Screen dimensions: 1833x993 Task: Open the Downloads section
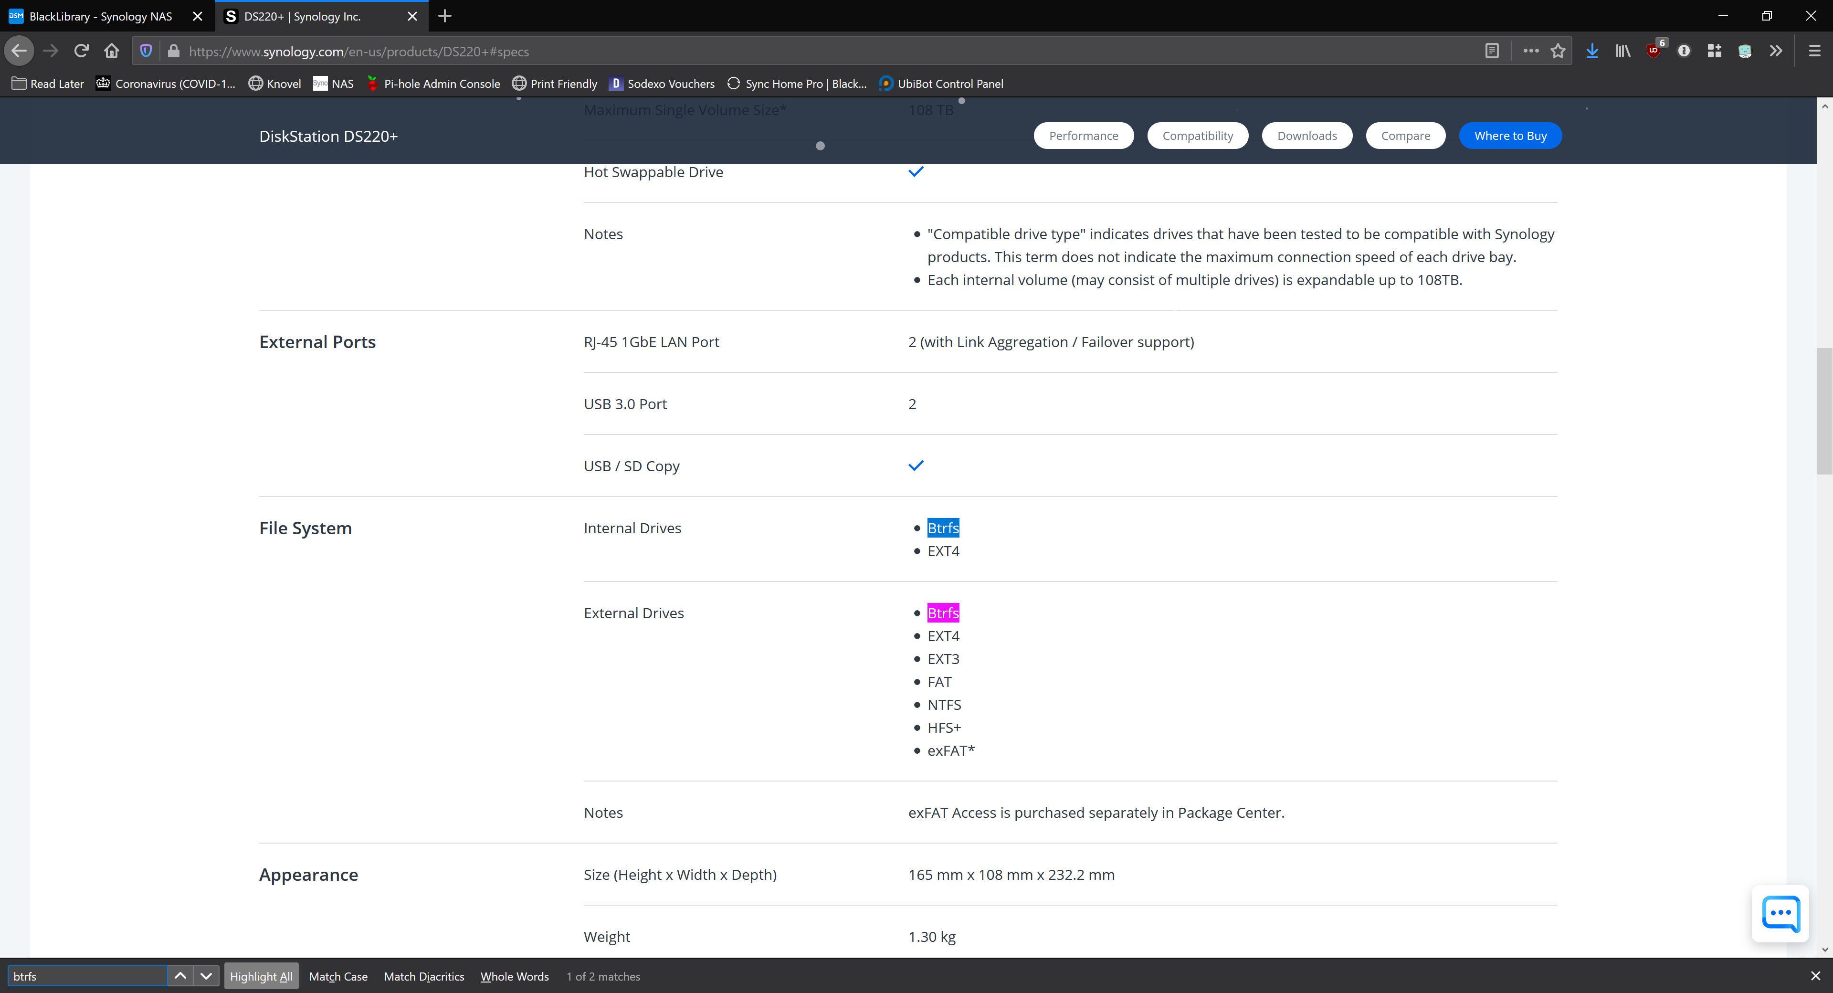[x=1306, y=136]
